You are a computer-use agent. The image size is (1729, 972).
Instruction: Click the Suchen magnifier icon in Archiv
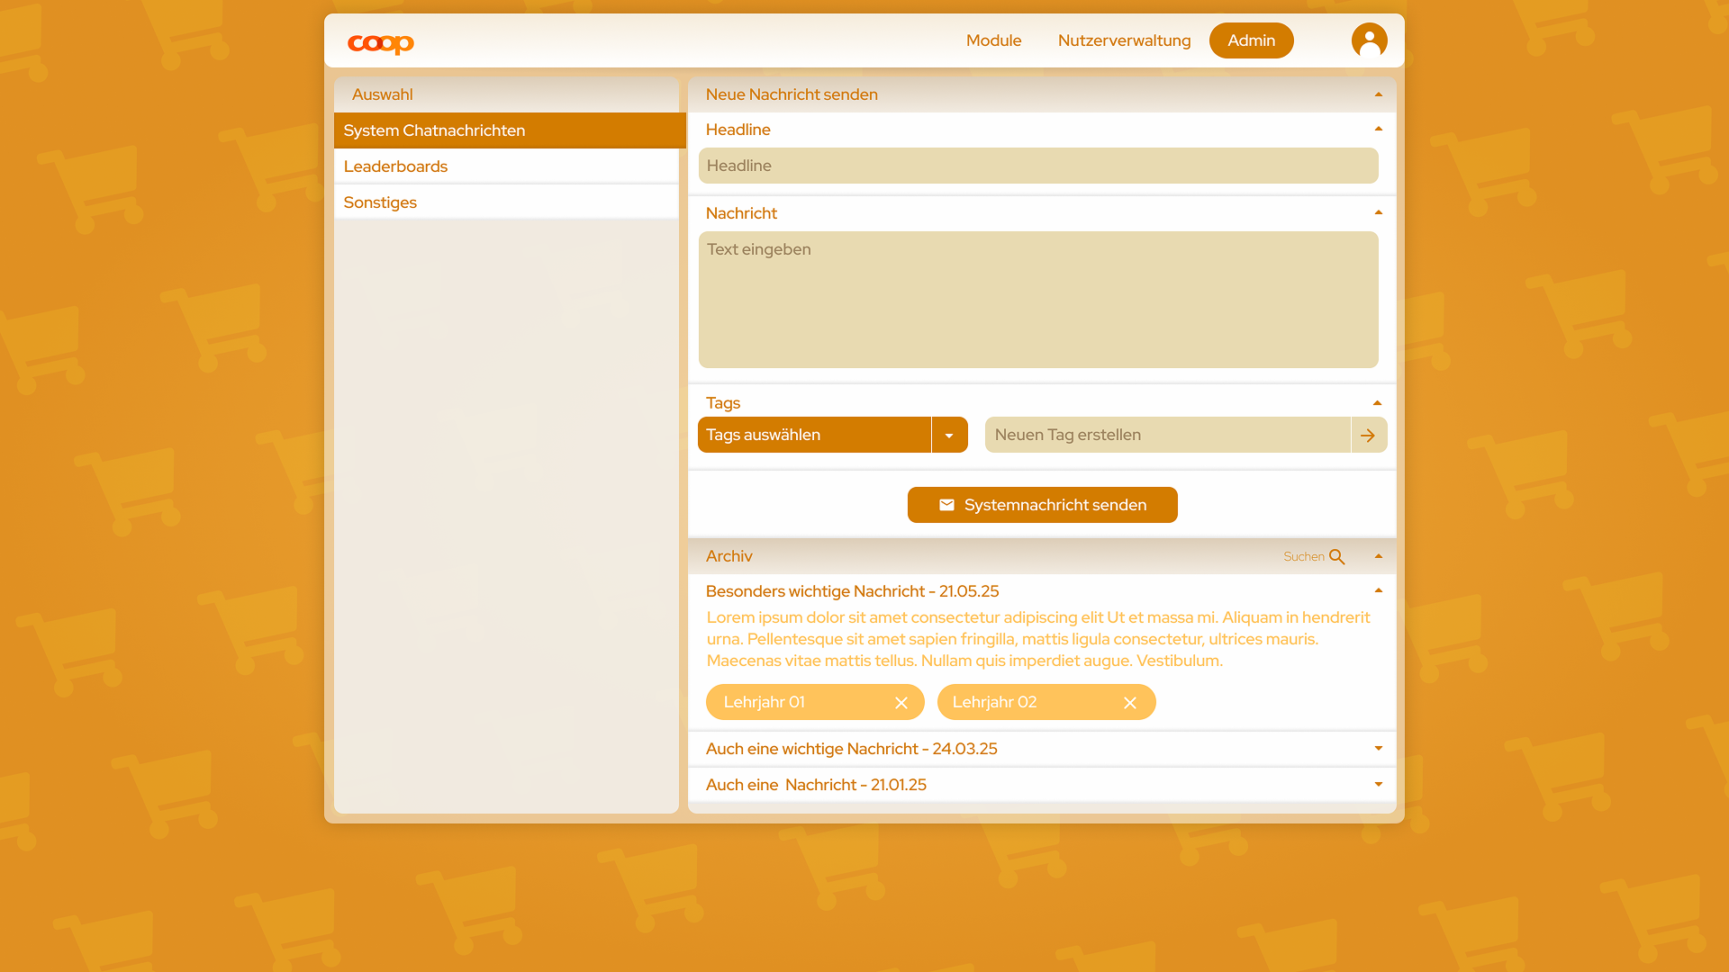[1337, 557]
